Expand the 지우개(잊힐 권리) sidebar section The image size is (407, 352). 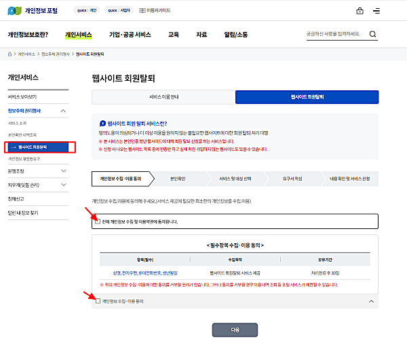64,185
